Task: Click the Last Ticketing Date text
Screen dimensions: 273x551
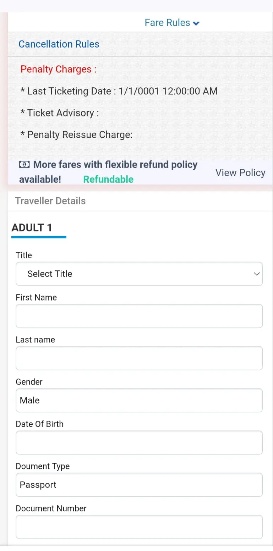Action: click(x=119, y=91)
